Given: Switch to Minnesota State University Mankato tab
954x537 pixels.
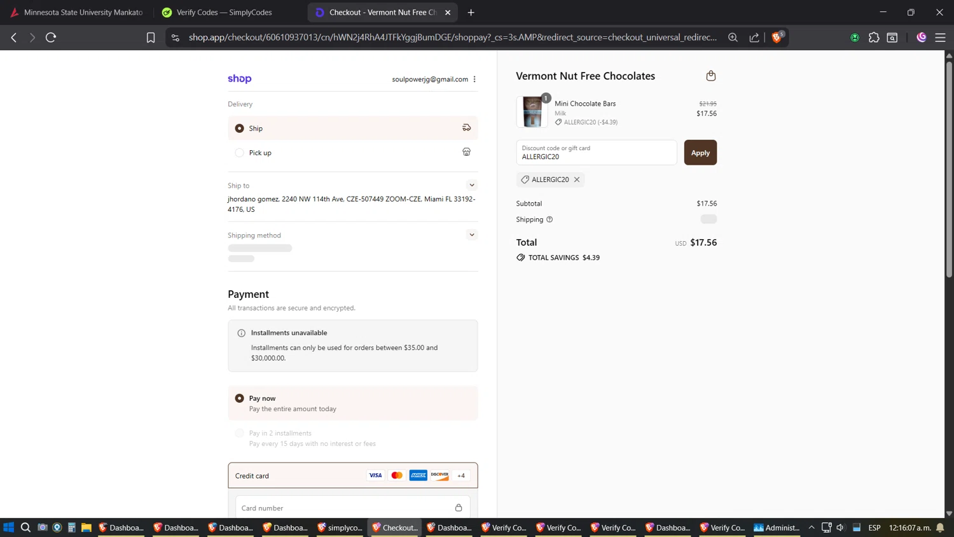Looking at the screenshot, I should coord(77,12).
